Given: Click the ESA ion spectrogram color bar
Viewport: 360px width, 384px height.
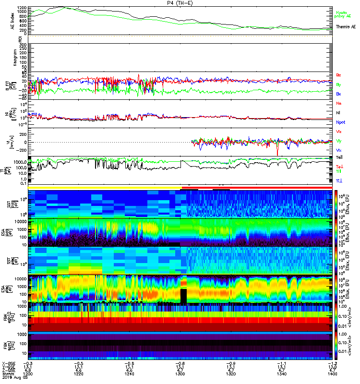Looking at the screenshot, I should click(x=336, y=233).
